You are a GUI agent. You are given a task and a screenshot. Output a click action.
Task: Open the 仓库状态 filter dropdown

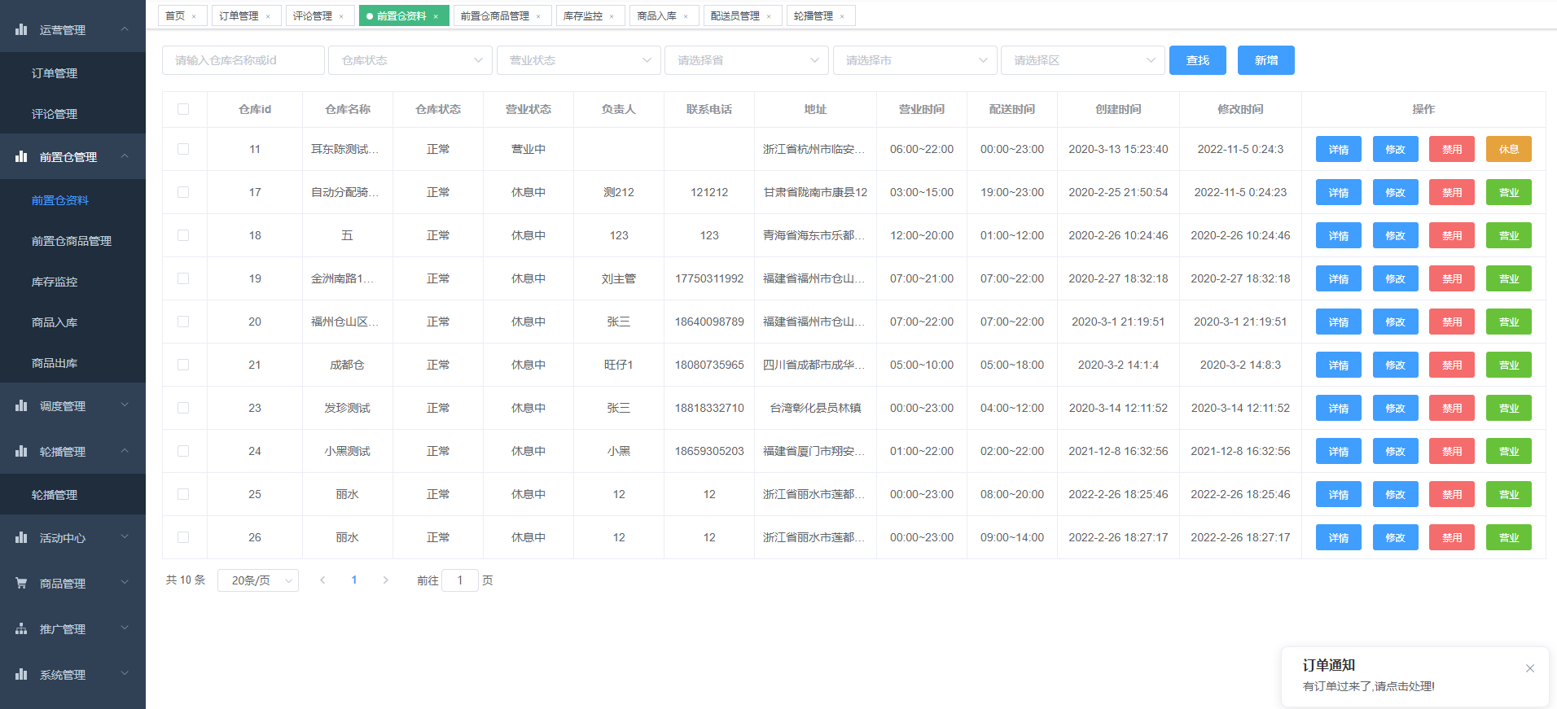click(x=410, y=60)
